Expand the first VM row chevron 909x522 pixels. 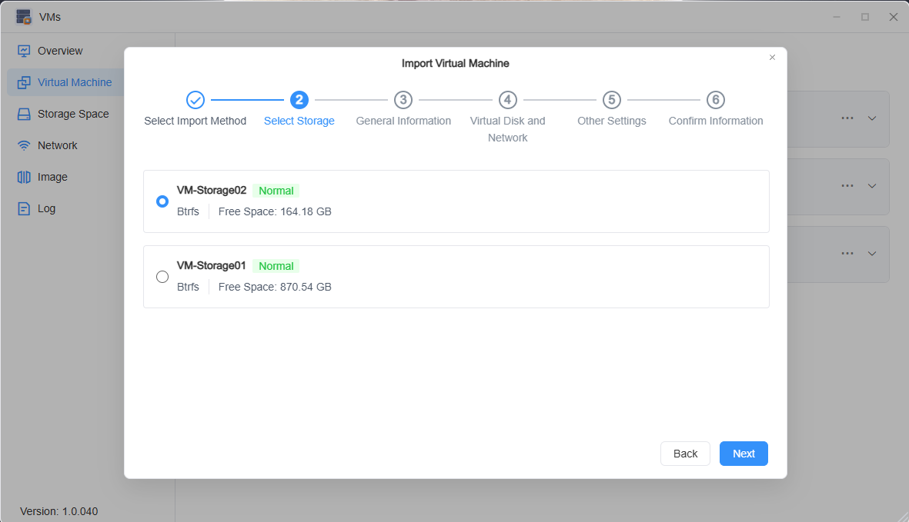tap(872, 118)
